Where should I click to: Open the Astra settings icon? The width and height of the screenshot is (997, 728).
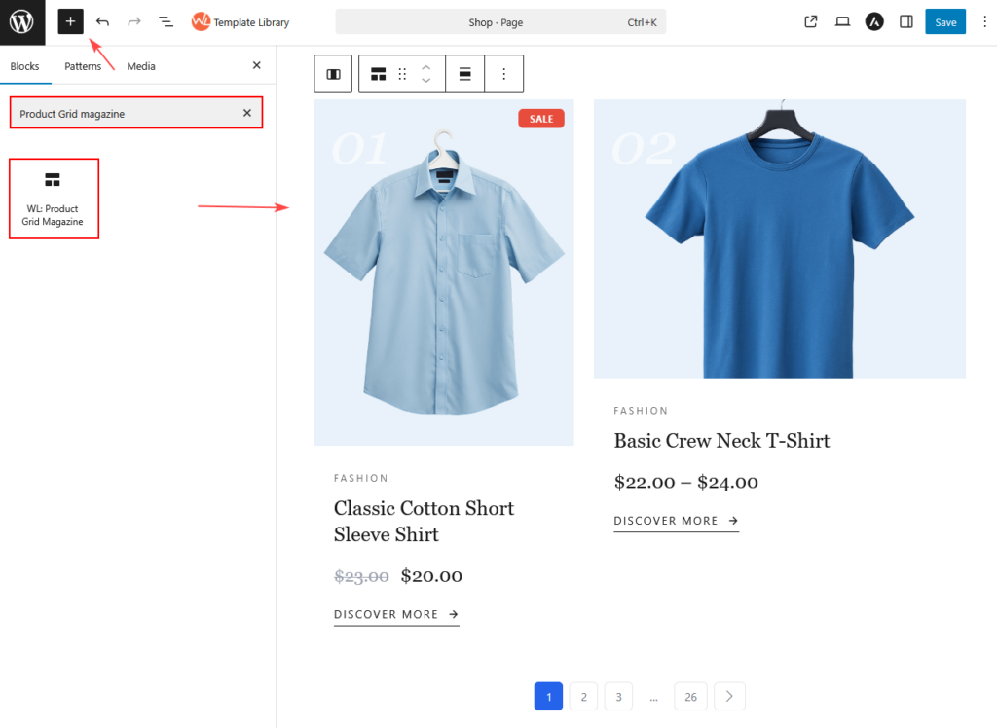(874, 21)
